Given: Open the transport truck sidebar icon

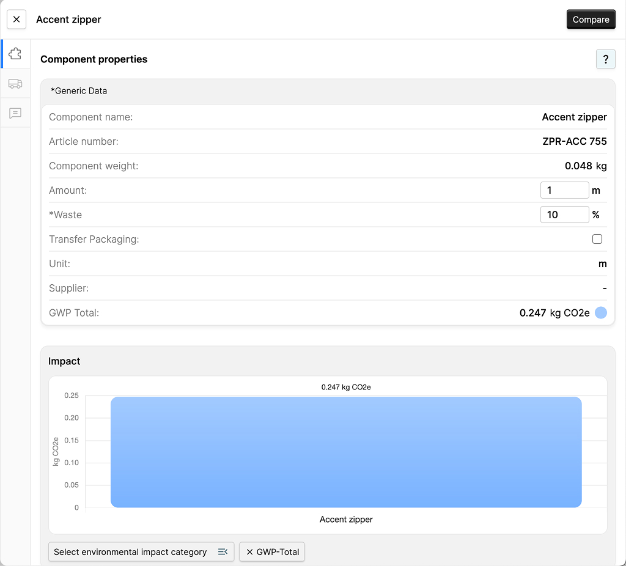Looking at the screenshot, I should (15, 84).
